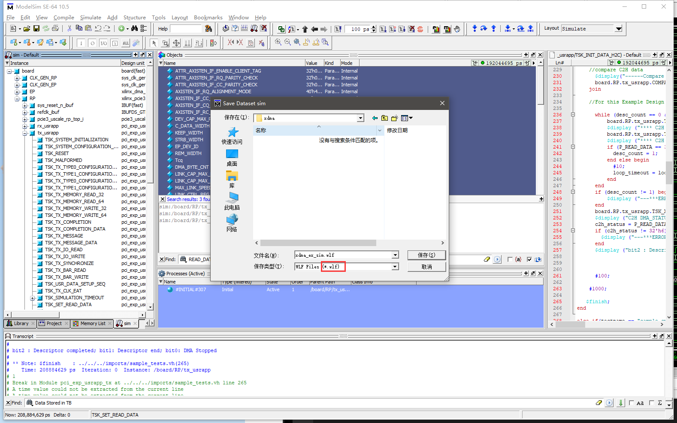Open This PC (此电脑) in dialog sidebar
Image resolution: width=677 pixels, height=423 pixels.
pyautogui.click(x=232, y=201)
